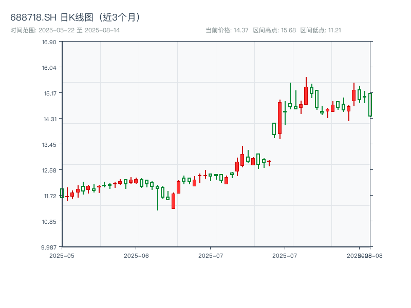This screenshot has width=411, height=308.
Task: Click the tall red candle during the late-July rally
Action: 305,97
